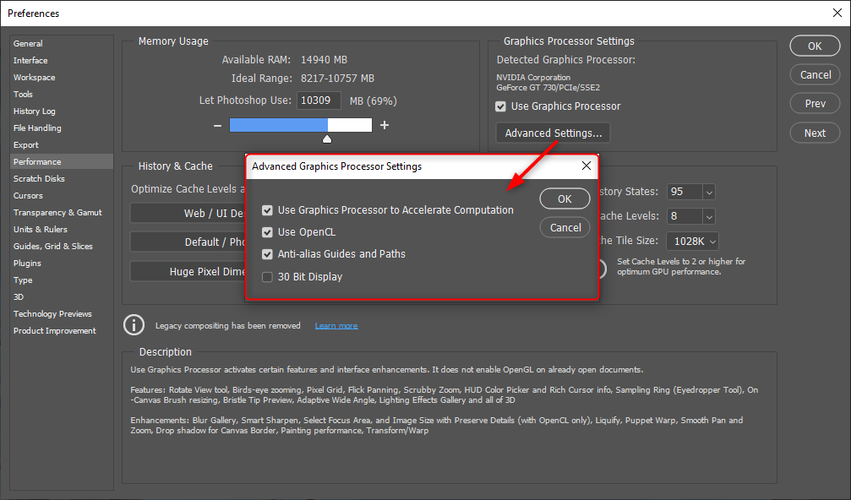Advance to the next preferences page
The width and height of the screenshot is (851, 500).
coord(814,133)
